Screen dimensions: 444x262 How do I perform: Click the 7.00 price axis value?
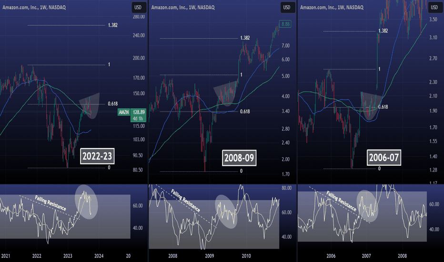[286, 46]
